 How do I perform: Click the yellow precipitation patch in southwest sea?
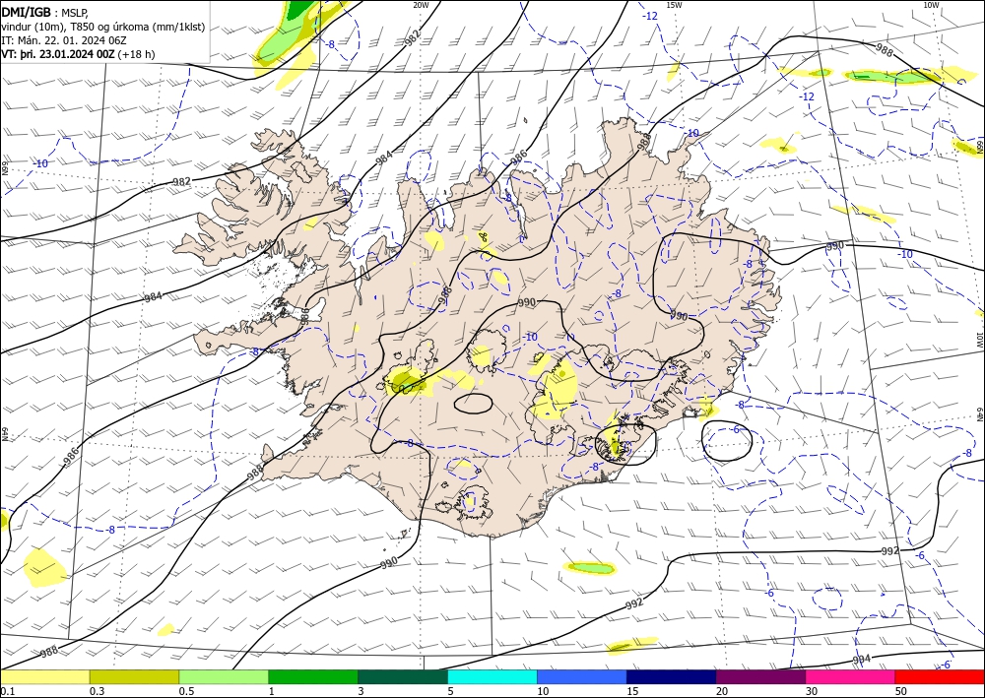[44, 567]
